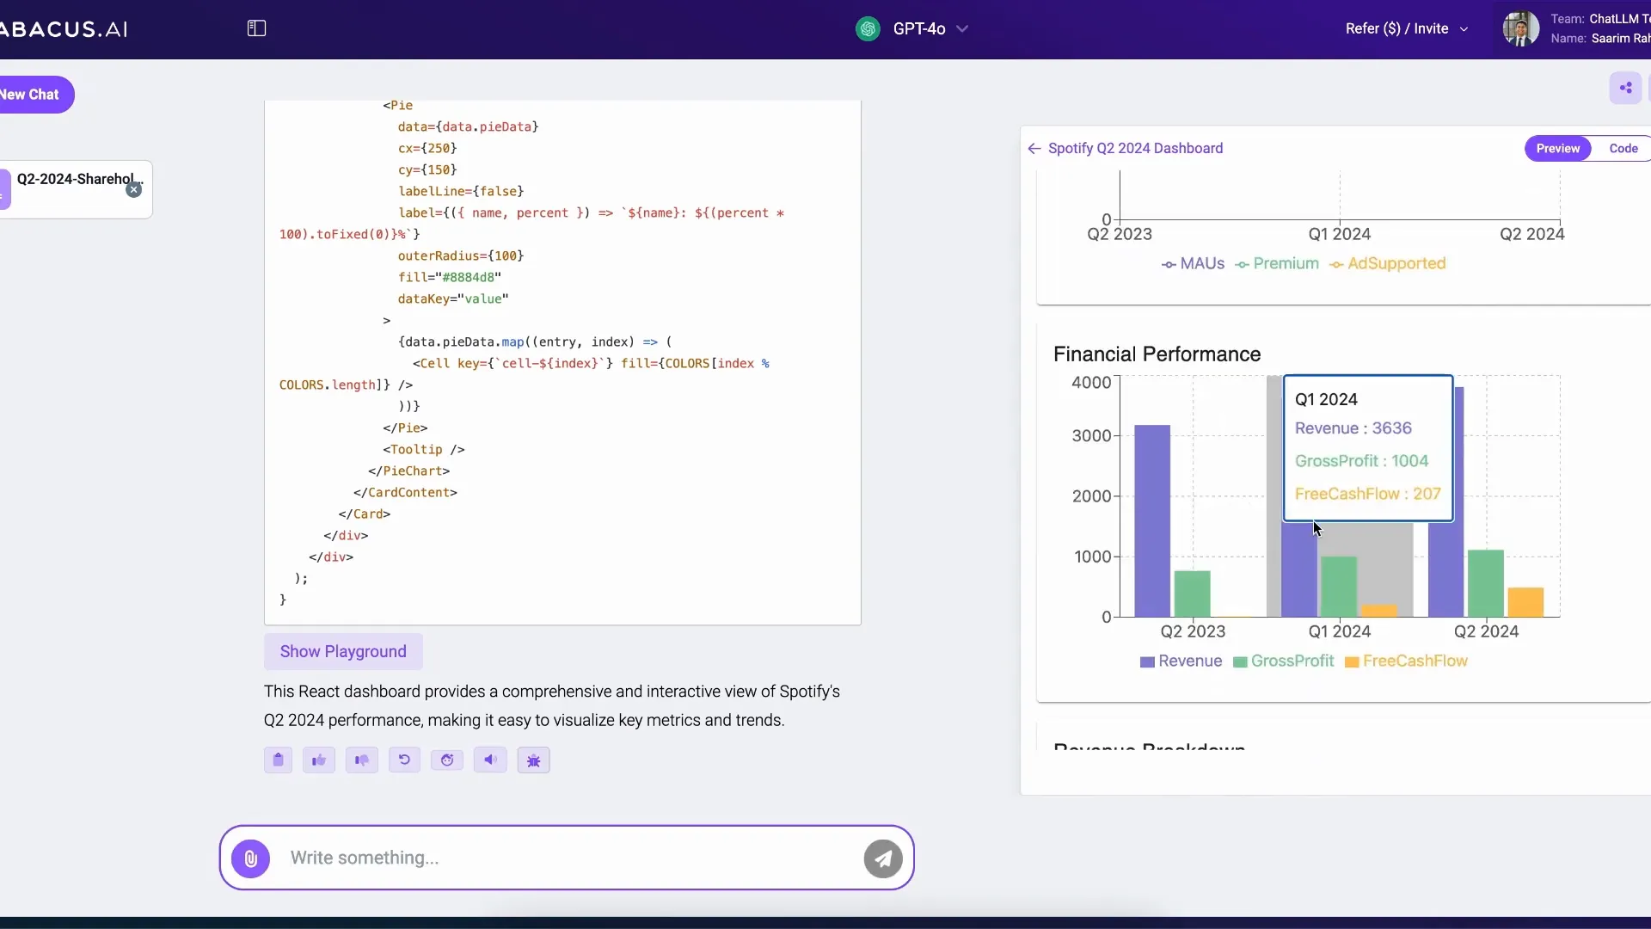The width and height of the screenshot is (1651, 929).
Task: Report a bug with bug icon
Action: click(x=534, y=760)
